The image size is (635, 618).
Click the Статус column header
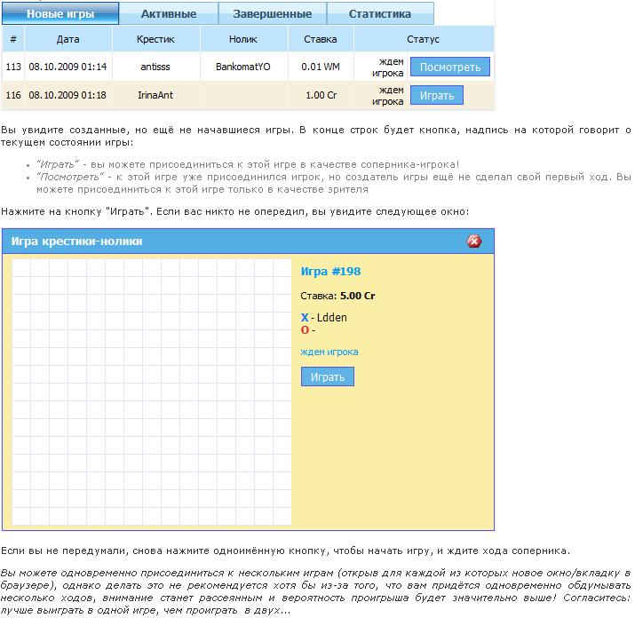(424, 39)
